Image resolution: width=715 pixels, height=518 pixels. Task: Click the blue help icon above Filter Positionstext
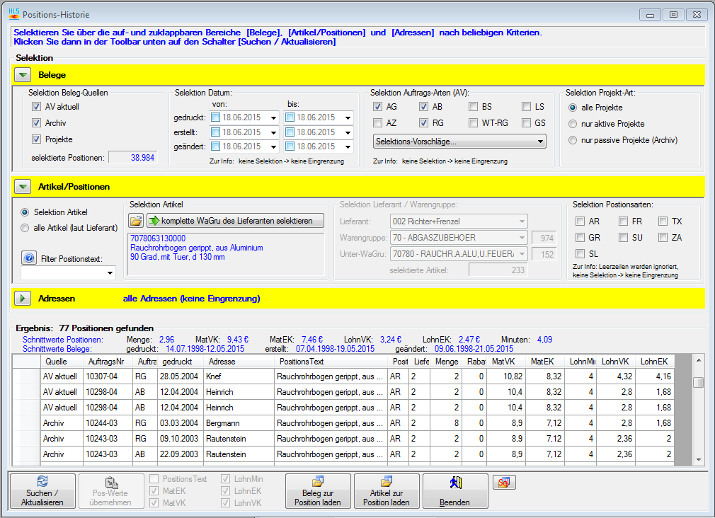click(29, 258)
